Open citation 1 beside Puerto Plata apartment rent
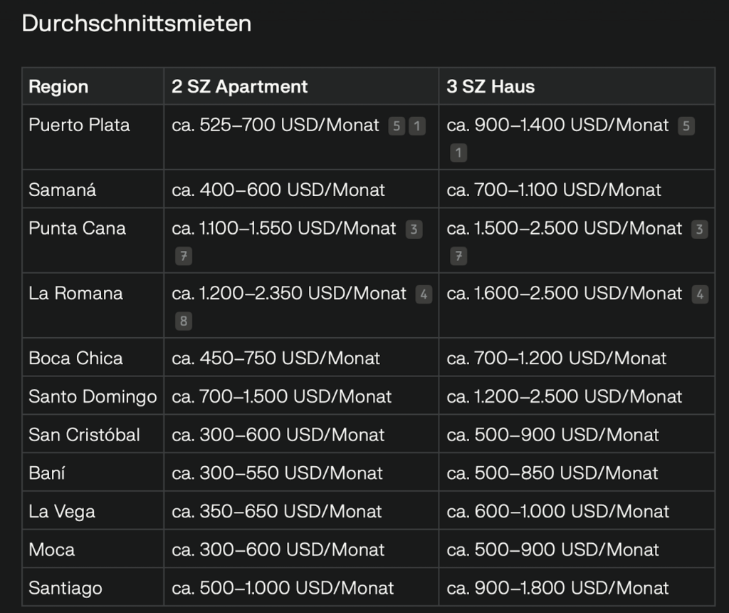 coord(417,126)
